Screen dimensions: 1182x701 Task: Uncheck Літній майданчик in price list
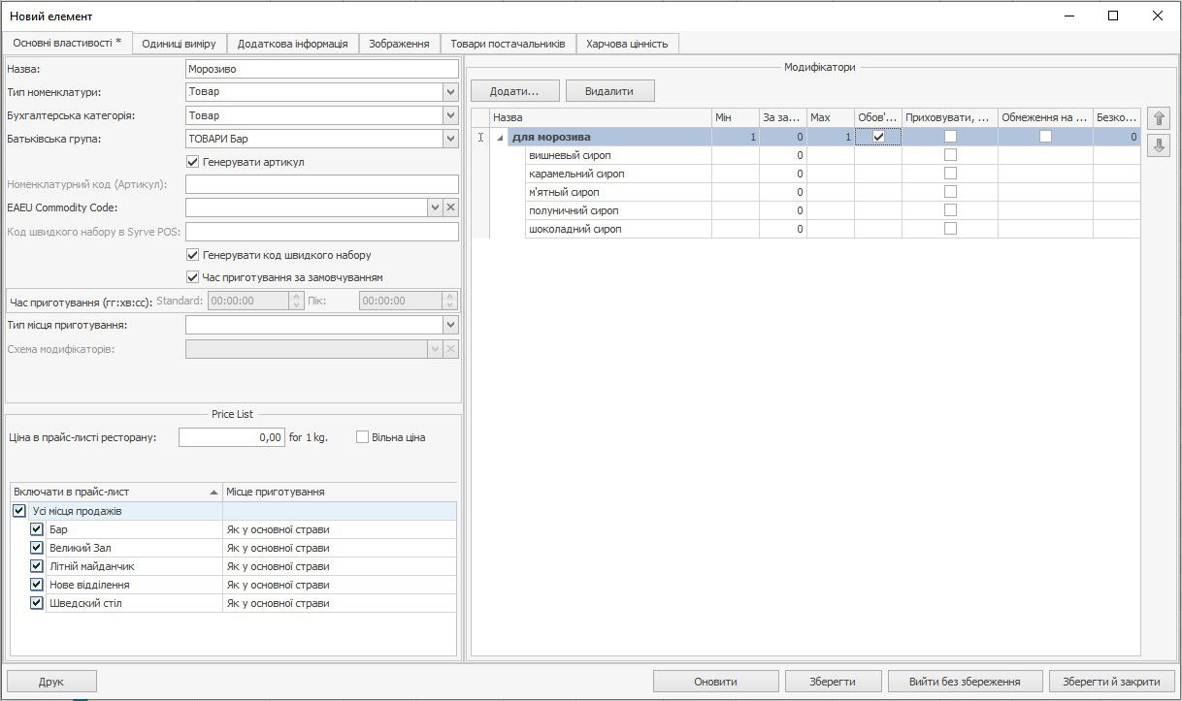(37, 566)
